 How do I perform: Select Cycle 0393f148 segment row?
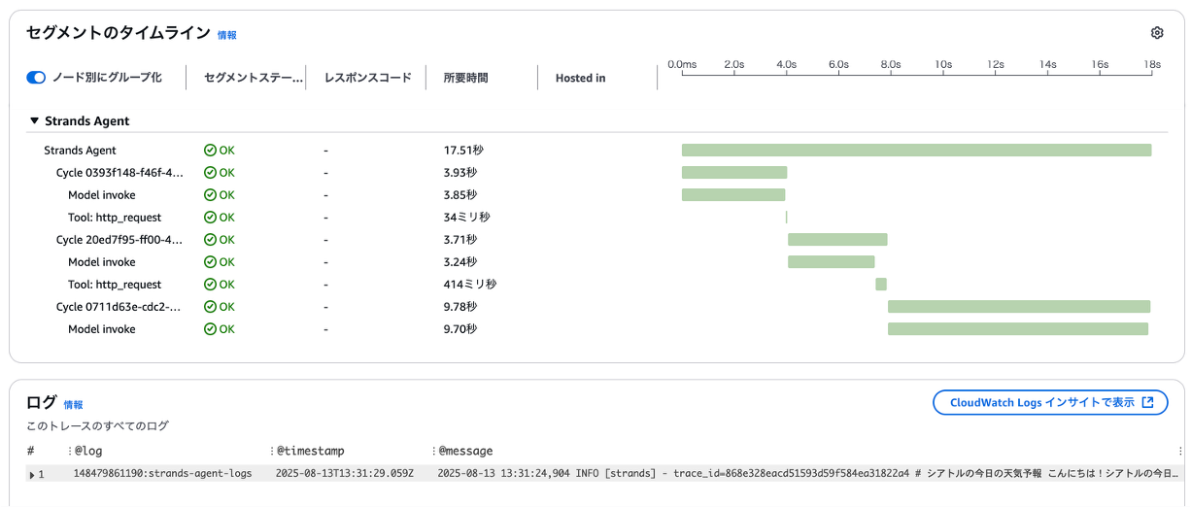[x=119, y=173]
